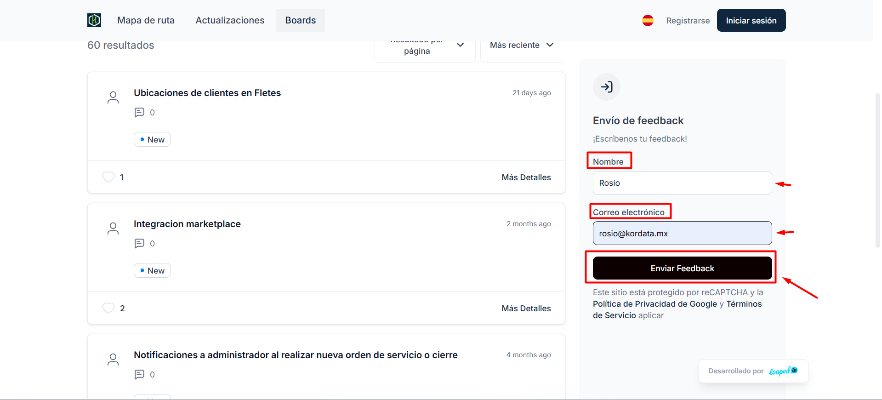Click the looped.in logo badge
Screen dimensions: 882x400
click(x=783, y=371)
